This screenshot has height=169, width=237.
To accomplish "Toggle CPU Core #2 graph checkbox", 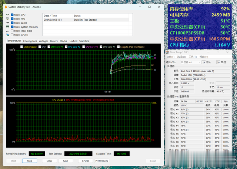I will tap(66, 47).
